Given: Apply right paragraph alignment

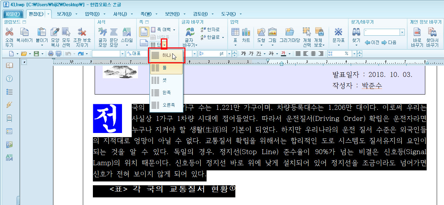Looking at the screenshot, I should [321, 54].
